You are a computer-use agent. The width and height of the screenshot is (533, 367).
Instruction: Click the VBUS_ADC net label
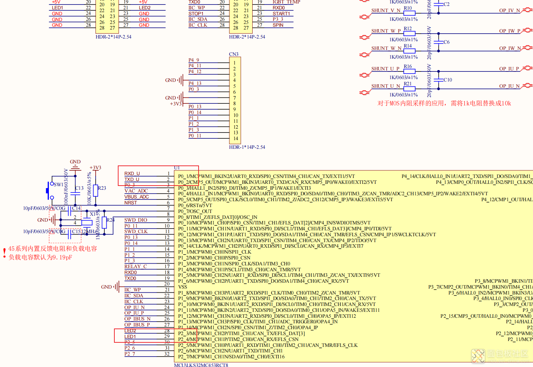pyautogui.click(x=137, y=197)
